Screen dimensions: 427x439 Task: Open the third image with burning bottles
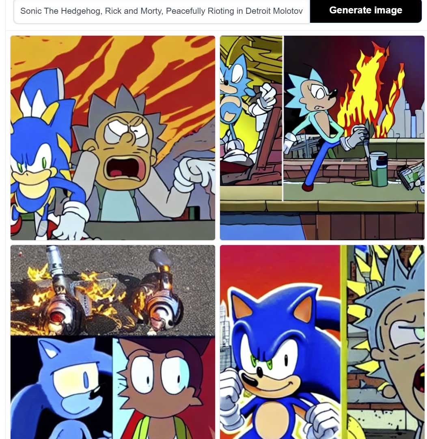click(113, 342)
